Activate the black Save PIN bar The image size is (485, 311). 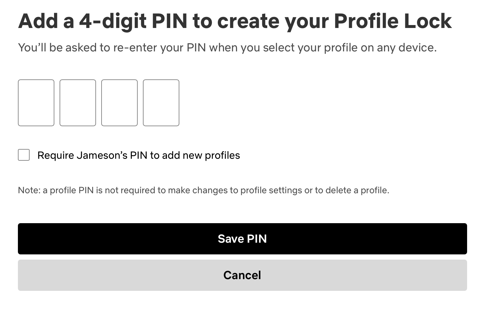pos(242,238)
